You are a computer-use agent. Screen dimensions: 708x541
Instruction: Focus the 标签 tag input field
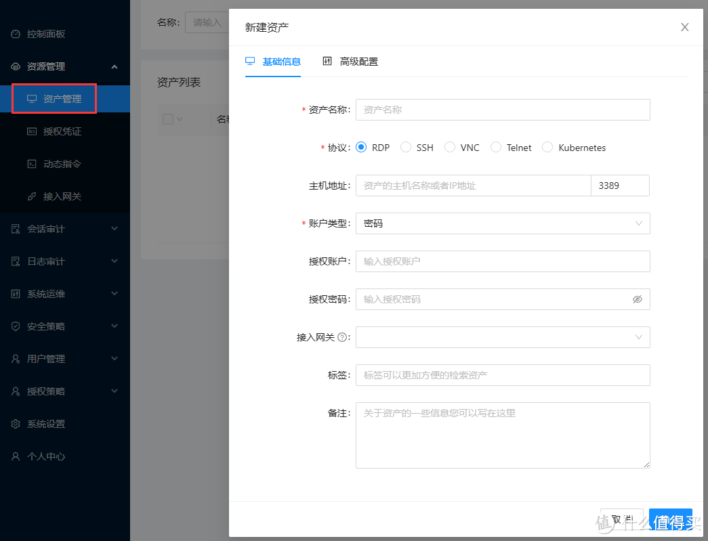pyautogui.click(x=503, y=375)
